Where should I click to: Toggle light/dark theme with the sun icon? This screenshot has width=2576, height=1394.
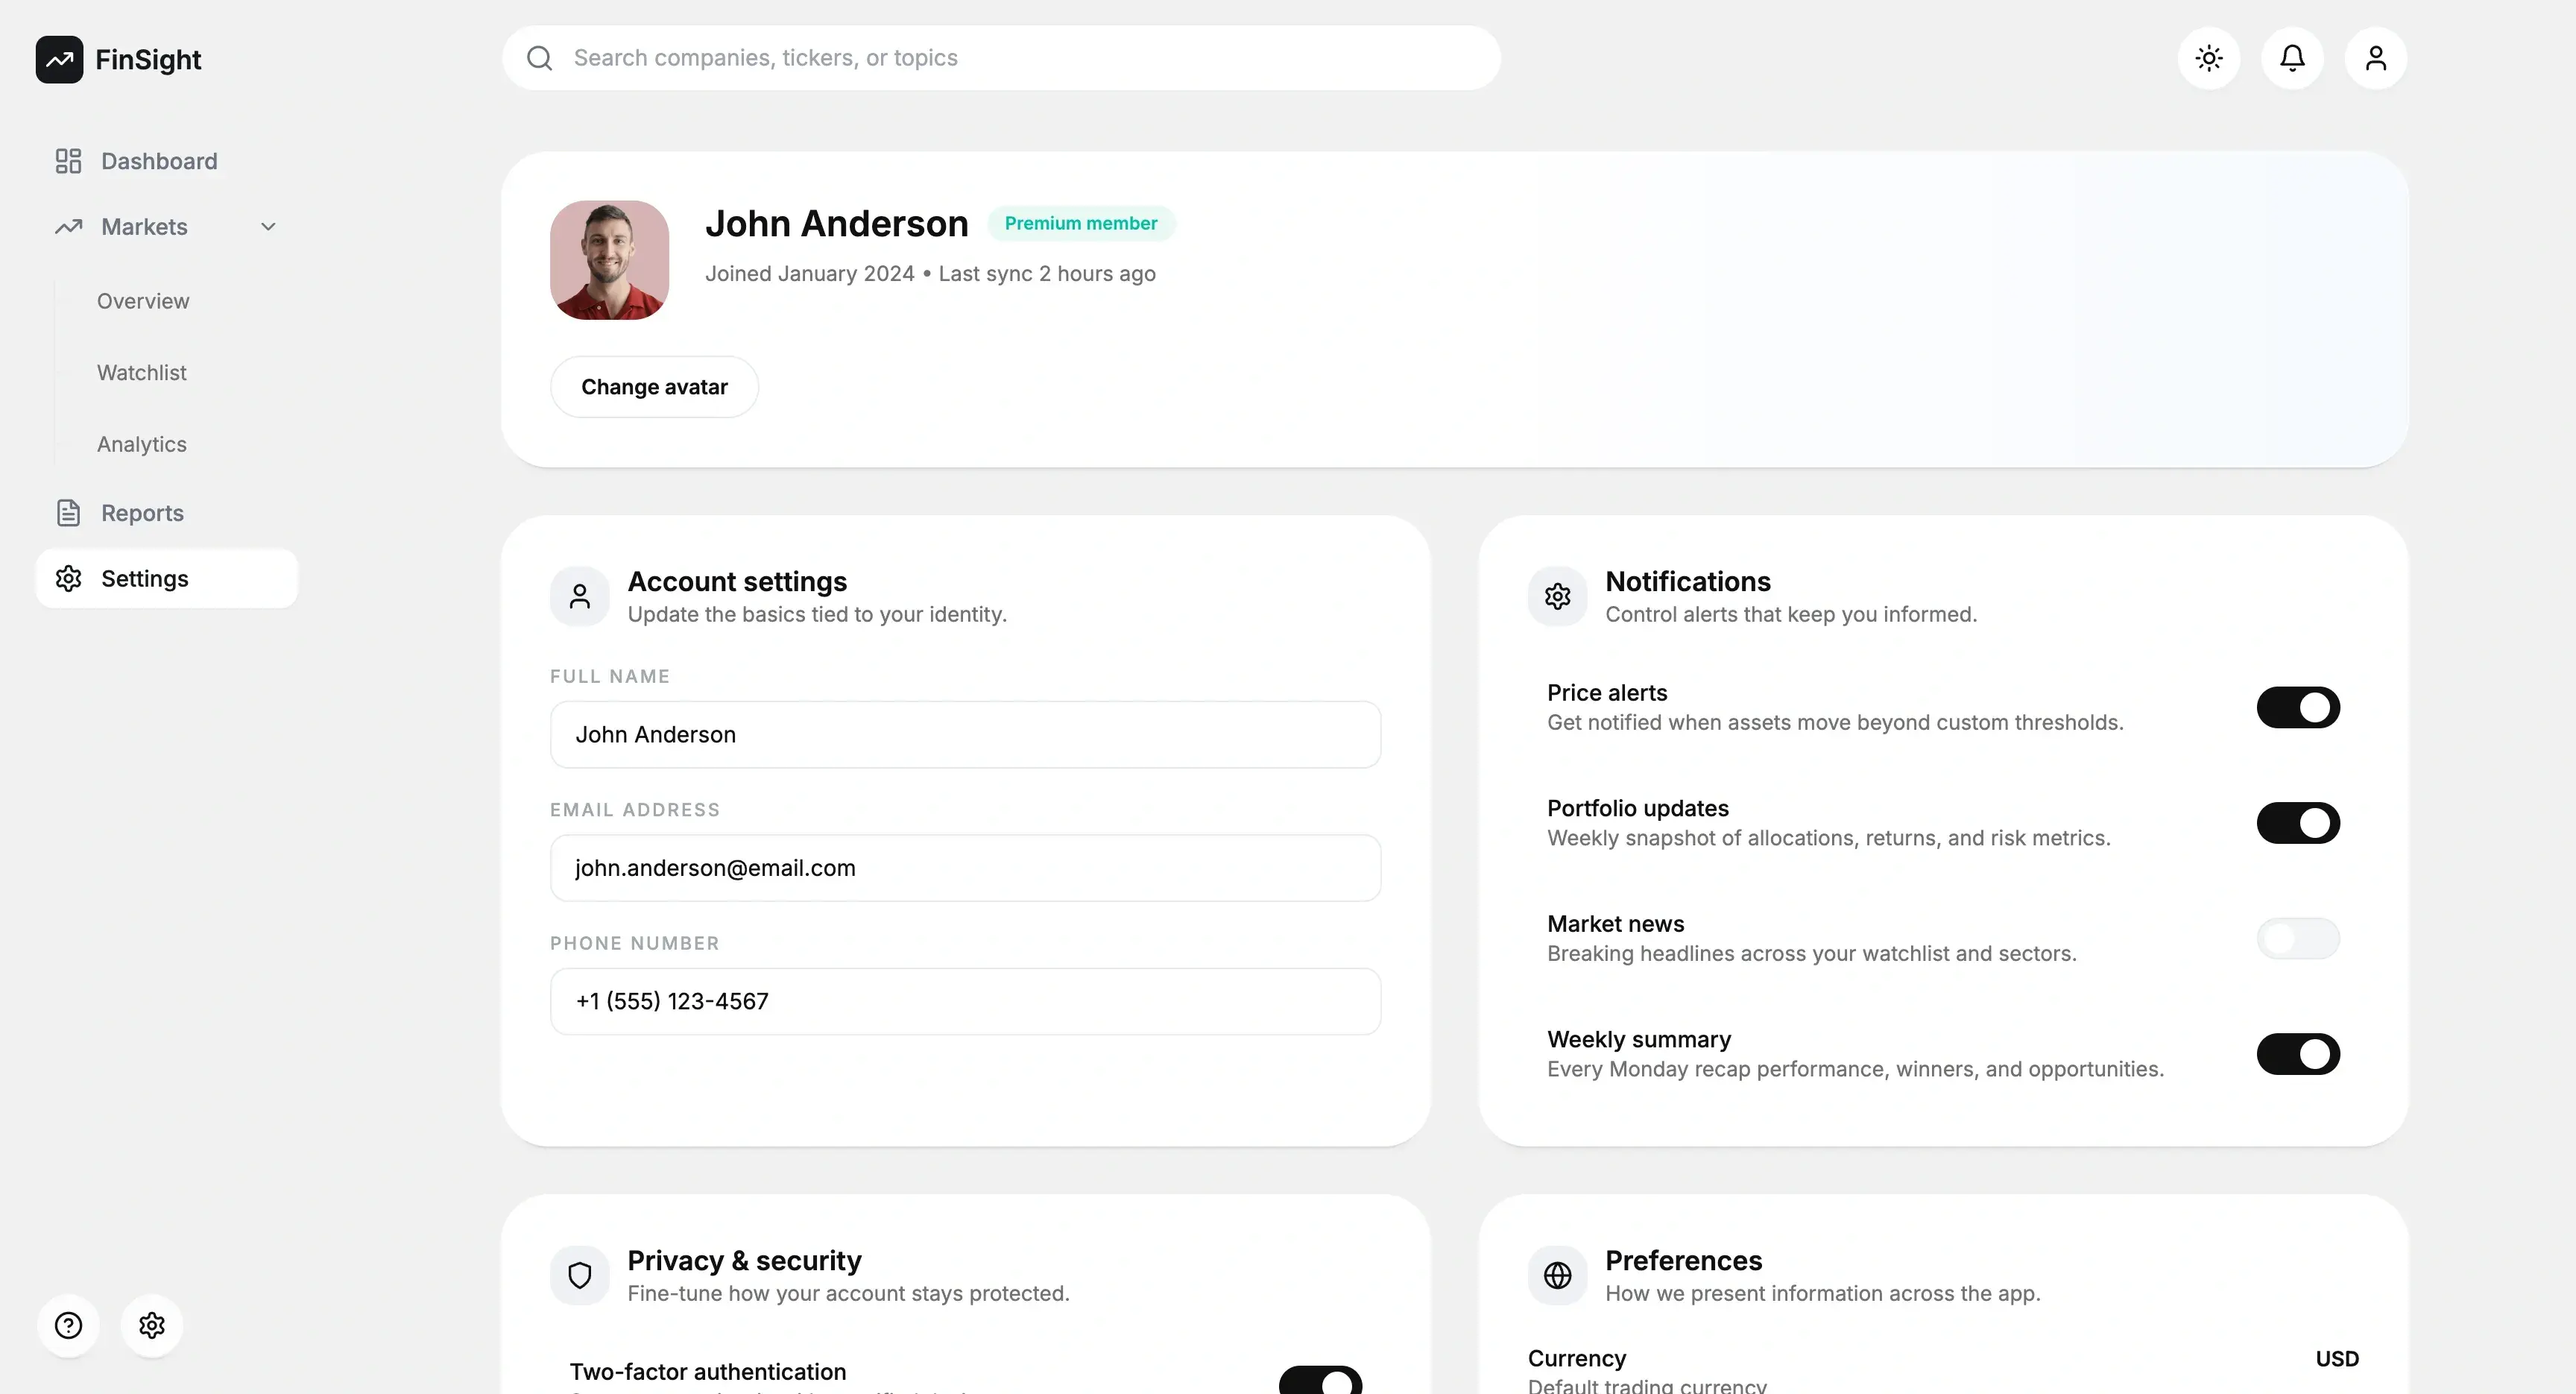[x=2209, y=58]
